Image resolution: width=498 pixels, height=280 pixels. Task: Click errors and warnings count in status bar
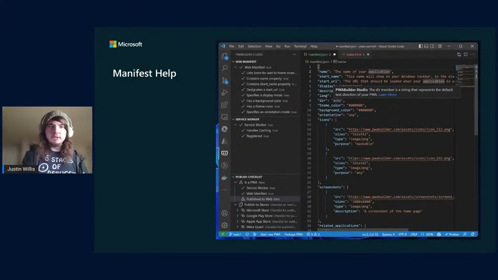click(x=313, y=234)
